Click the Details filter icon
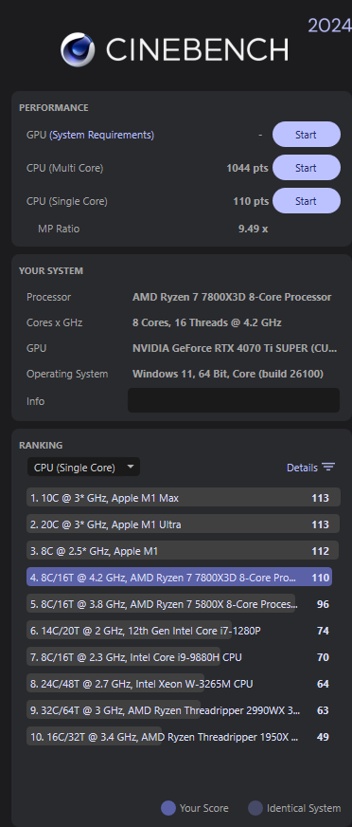352x827 pixels. 328,468
